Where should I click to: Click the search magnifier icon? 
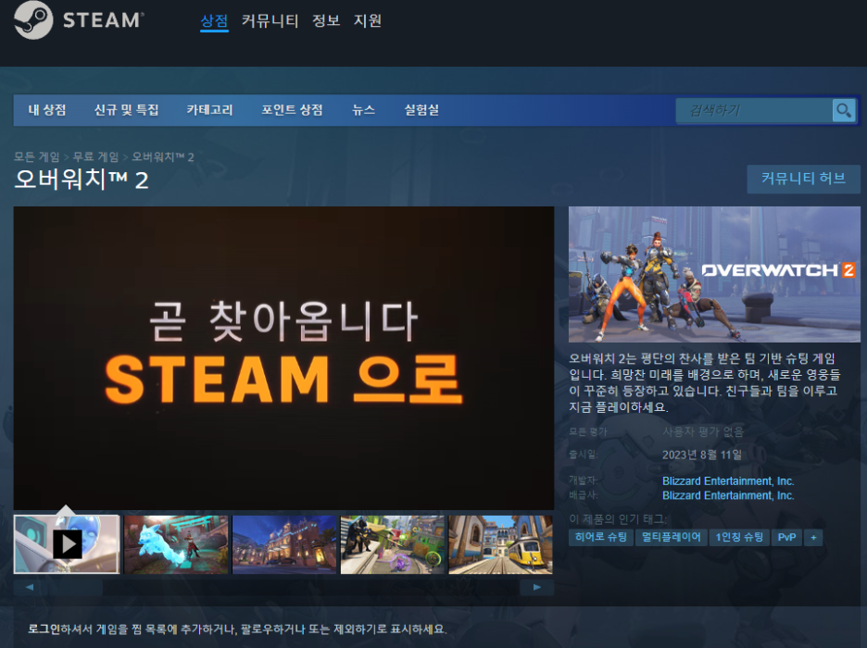tap(844, 110)
